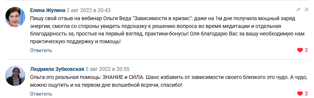Open Людмила Зубковская's profile picture
Screen dimensions: 314x98
[15, 76]
